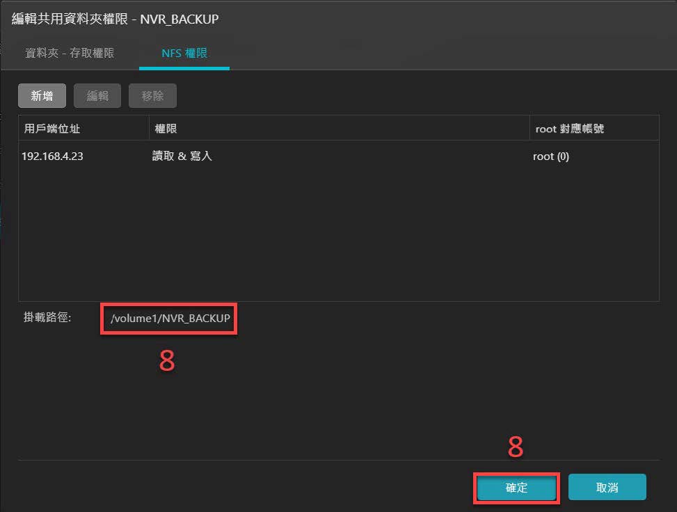Viewport: 677px width, 512px height.
Task: Select the NFS 權限 tab
Action: tap(184, 53)
